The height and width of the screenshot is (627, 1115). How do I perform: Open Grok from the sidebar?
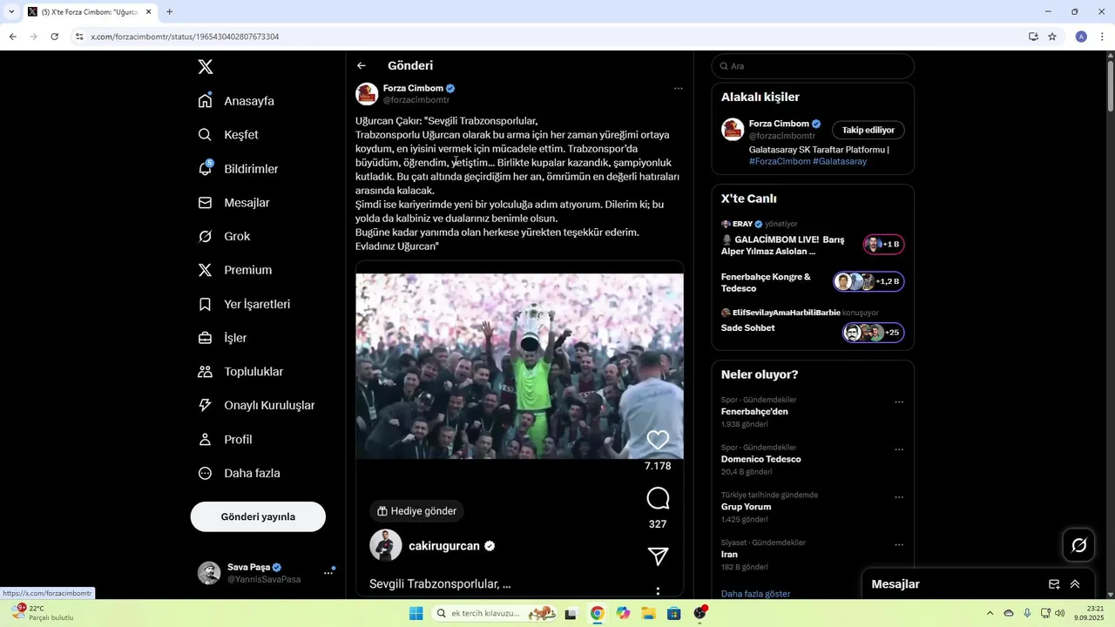point(225,237)
